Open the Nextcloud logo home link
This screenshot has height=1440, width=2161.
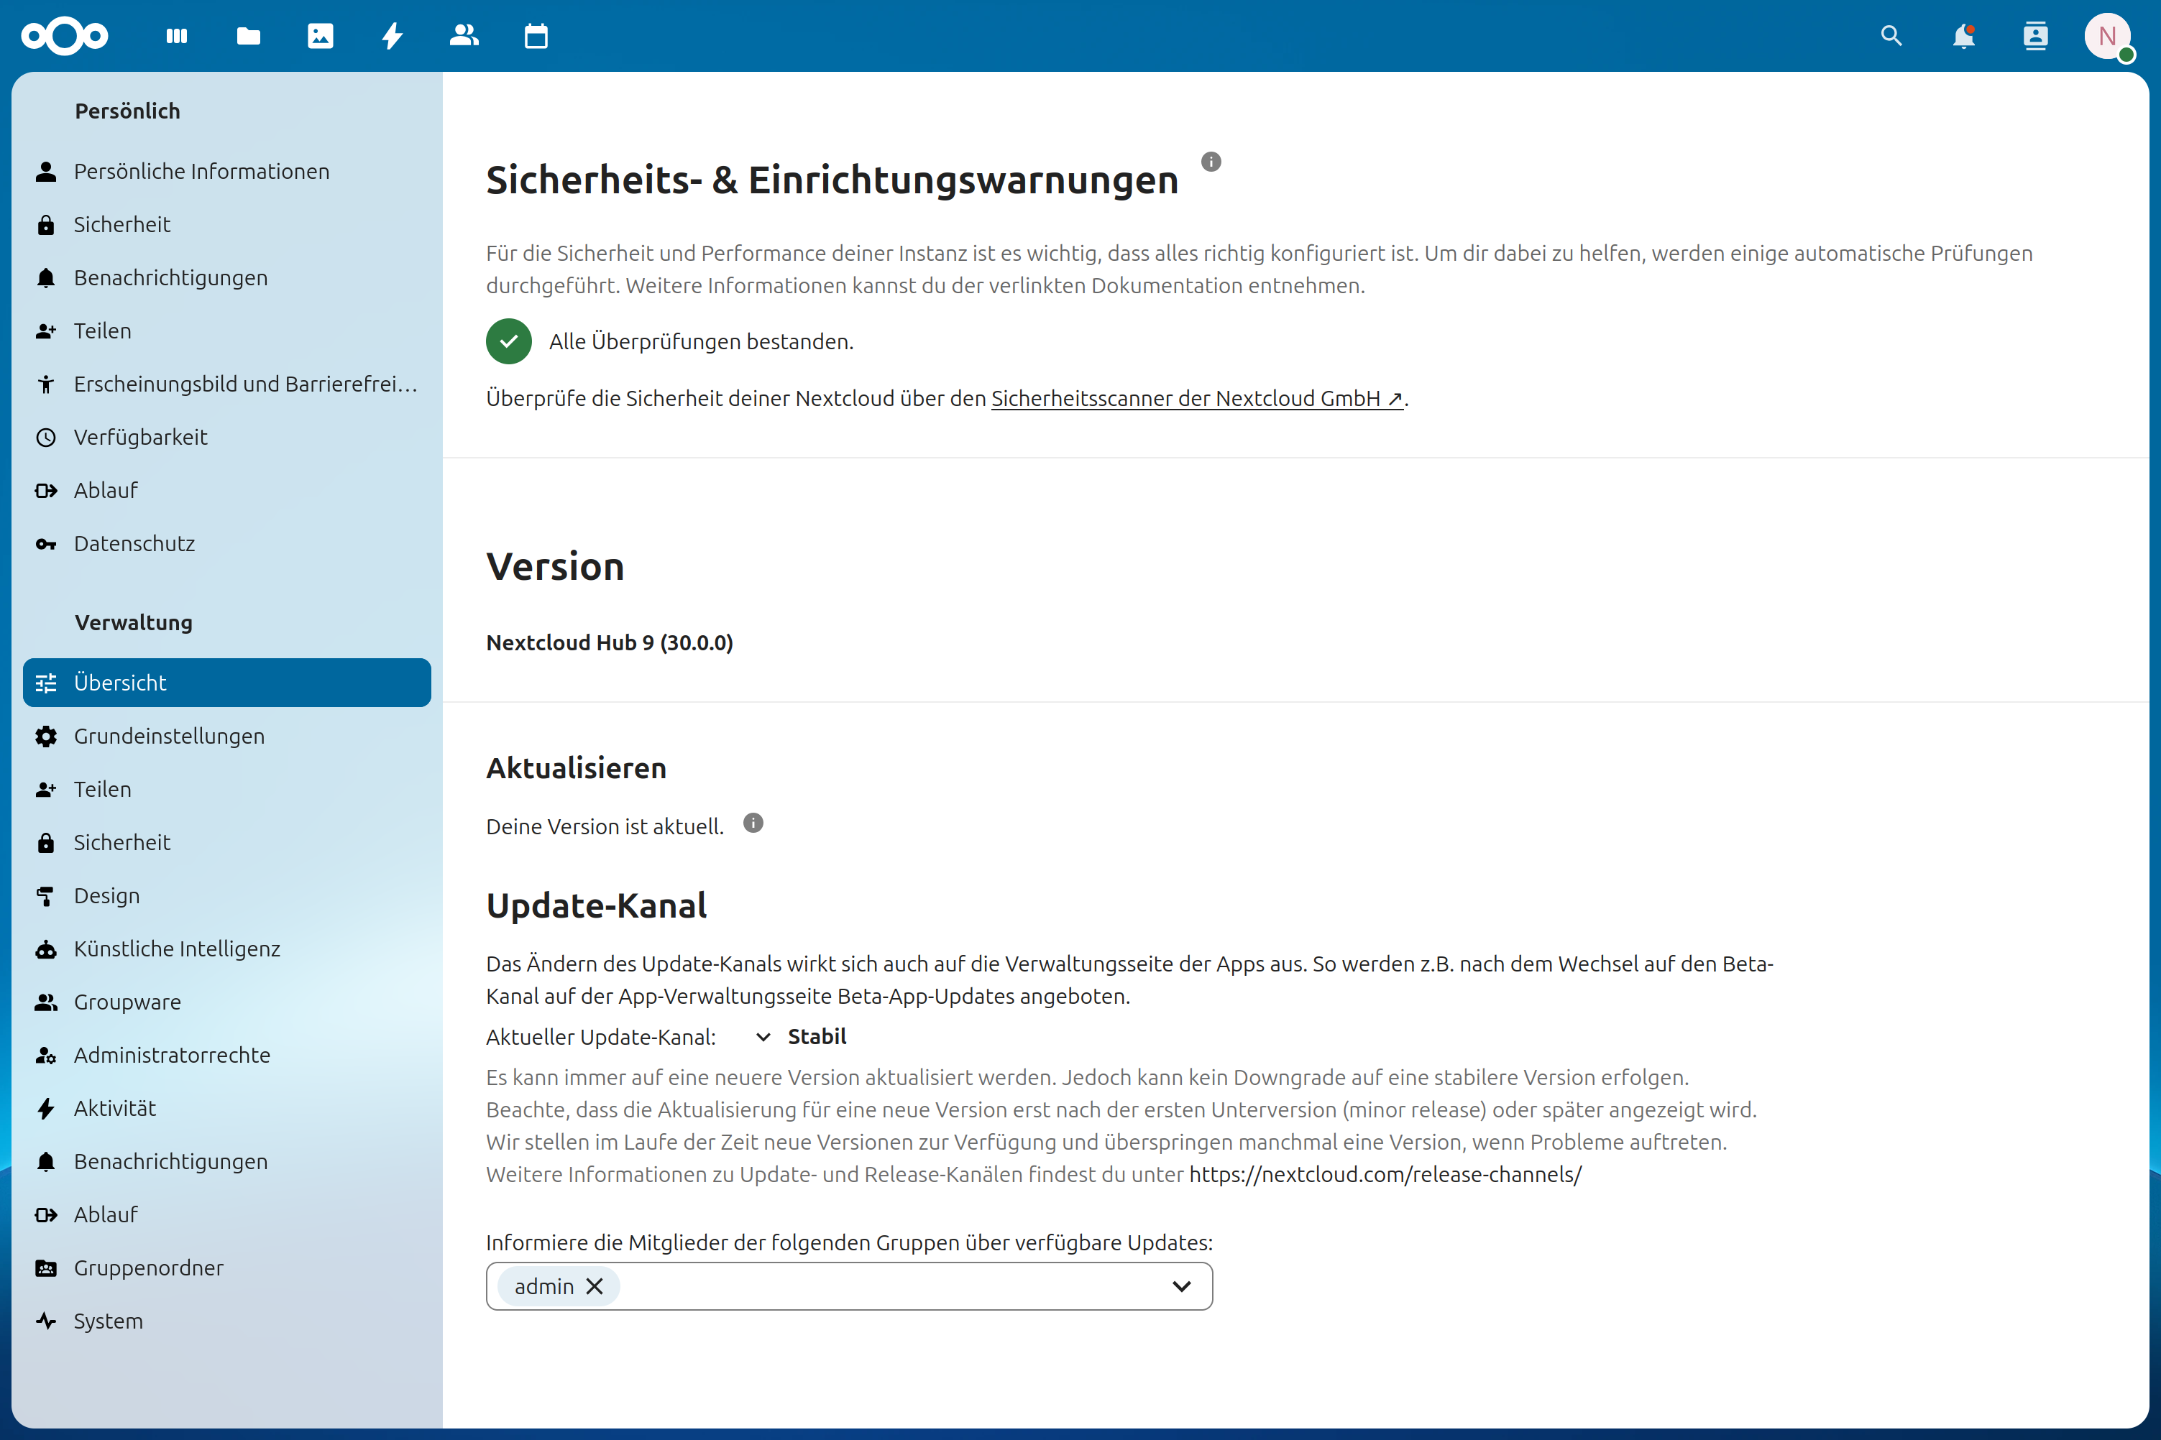(64, 36)
